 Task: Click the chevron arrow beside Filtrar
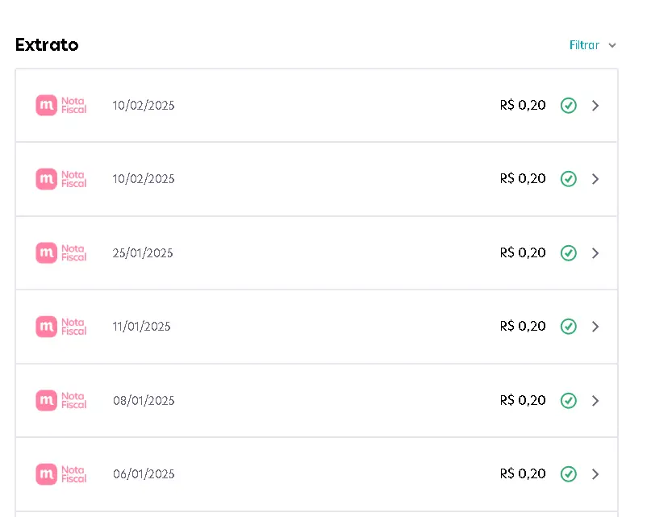coord(612,45)
